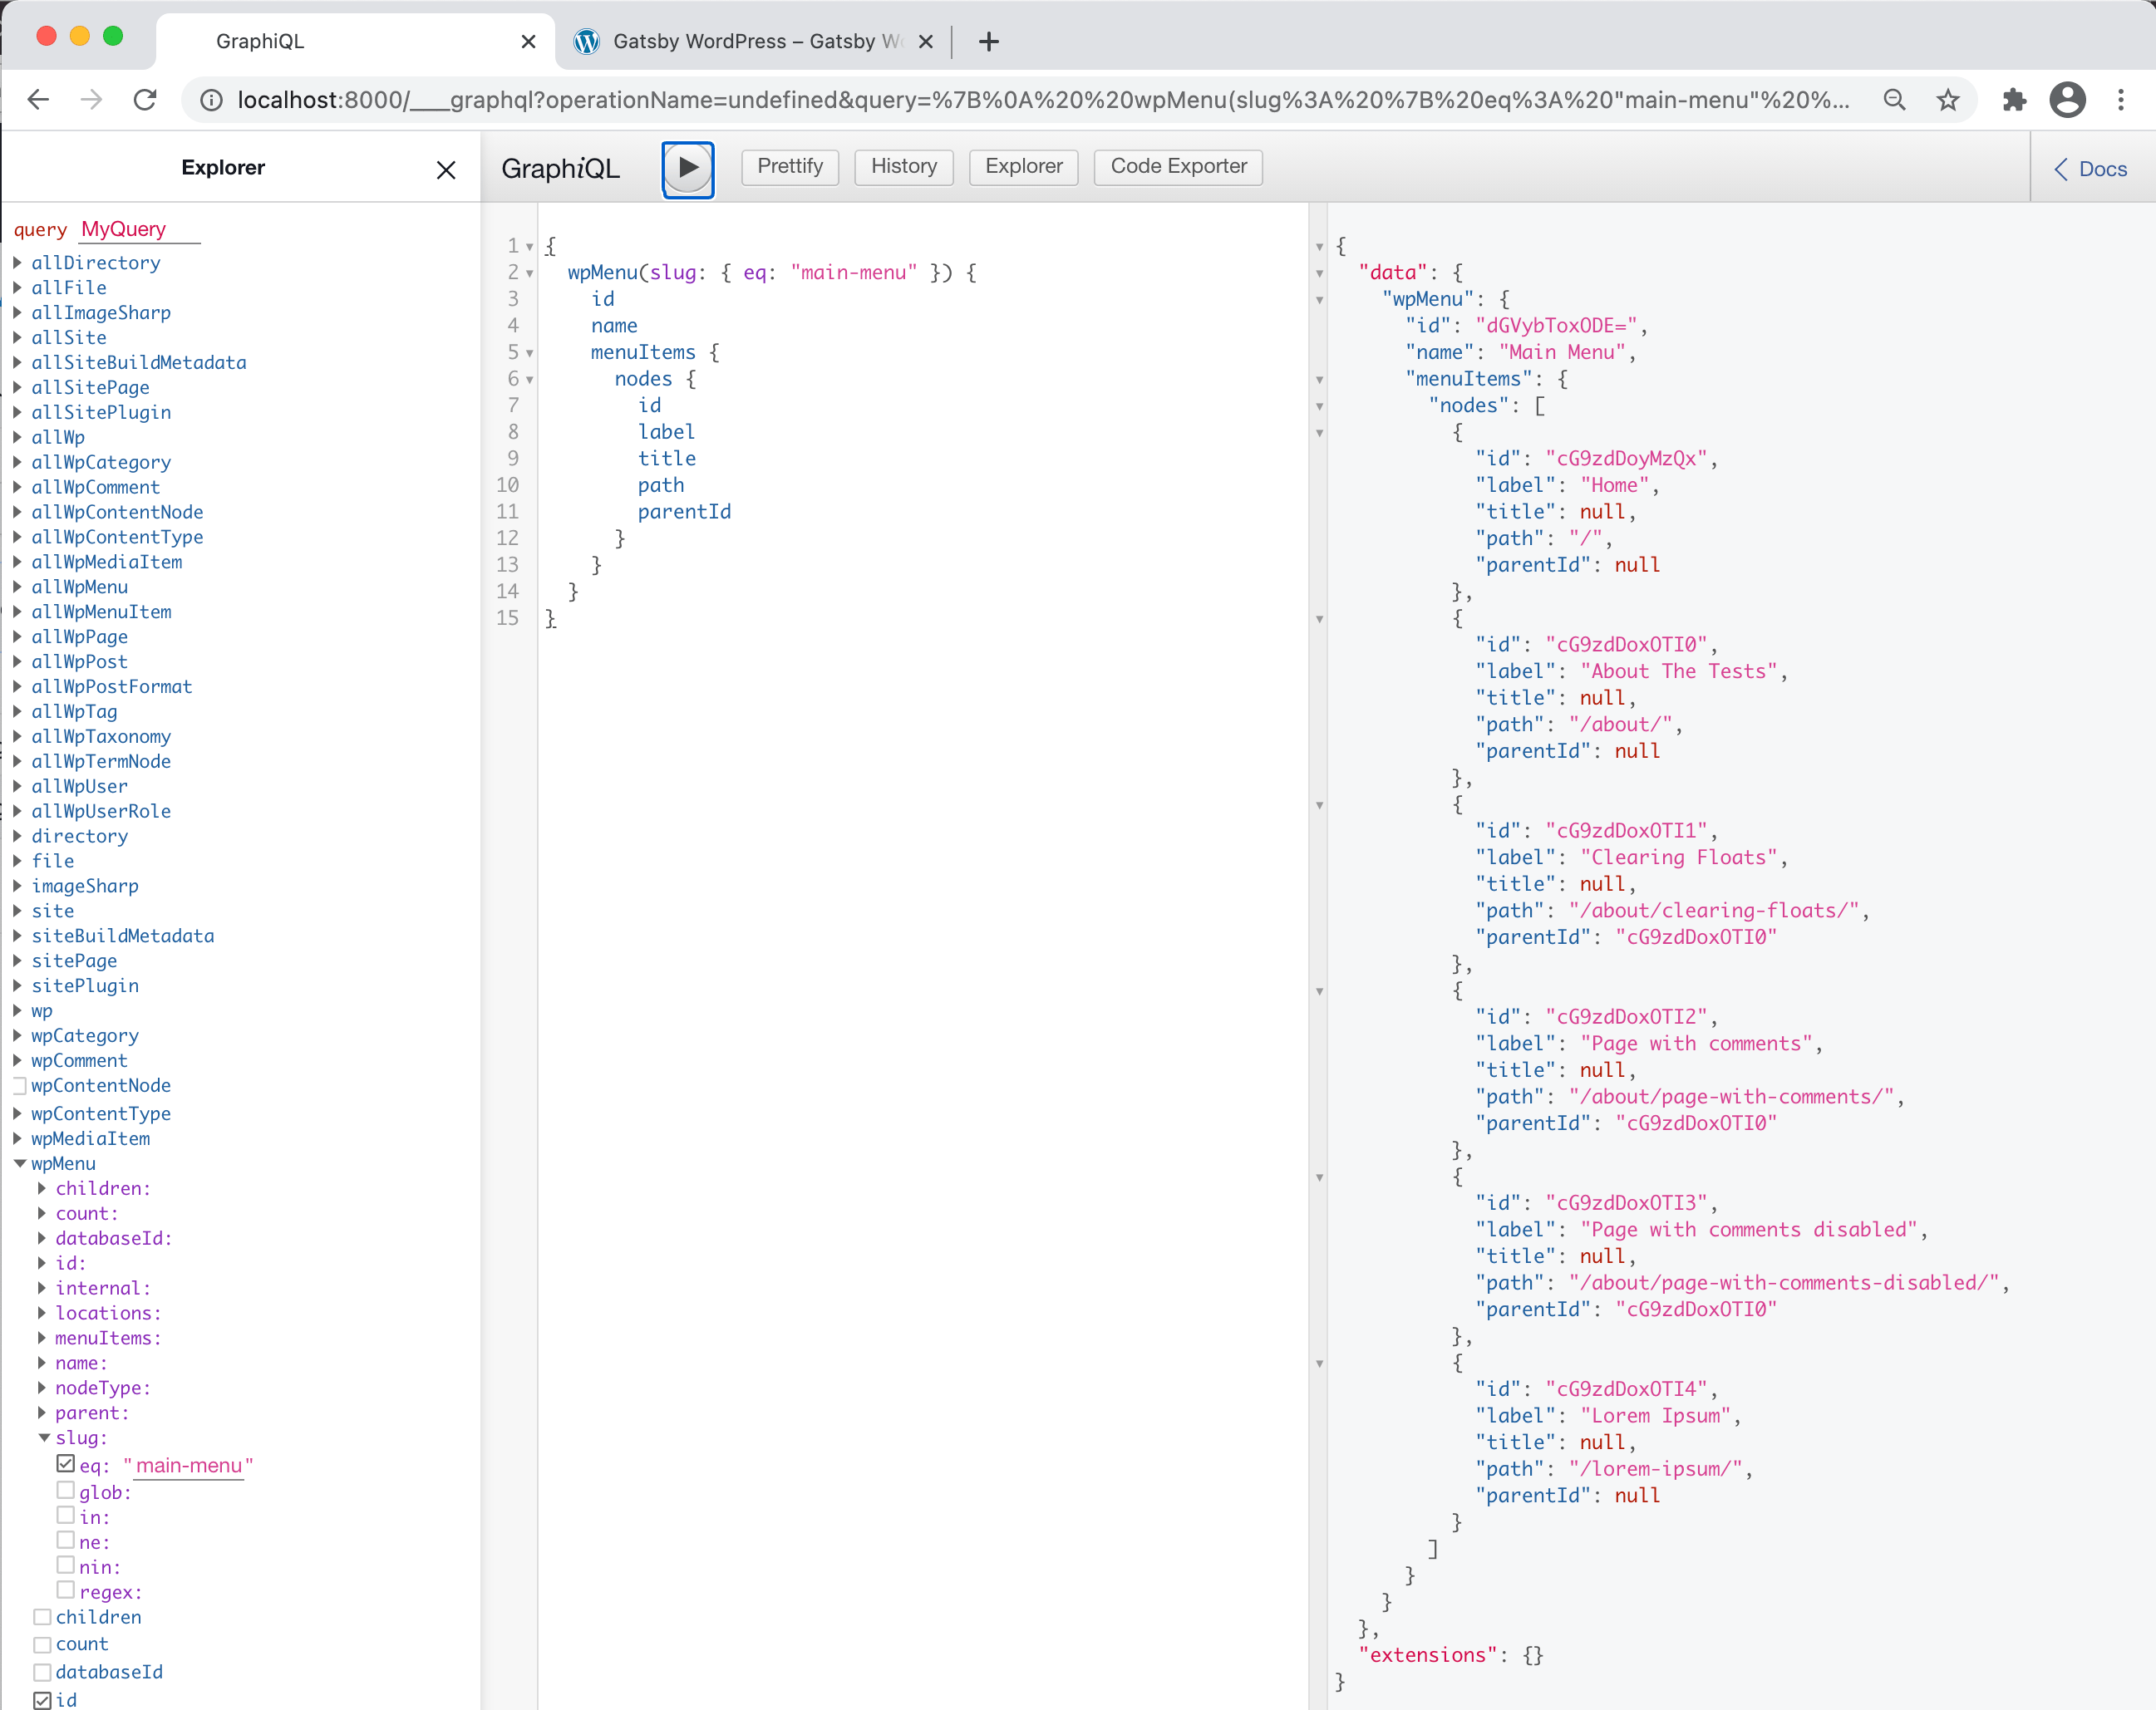This screenshot has width=2156, height=1710.
Task: Expand the allWpCategory node
Action: click(x=17, y=463)
